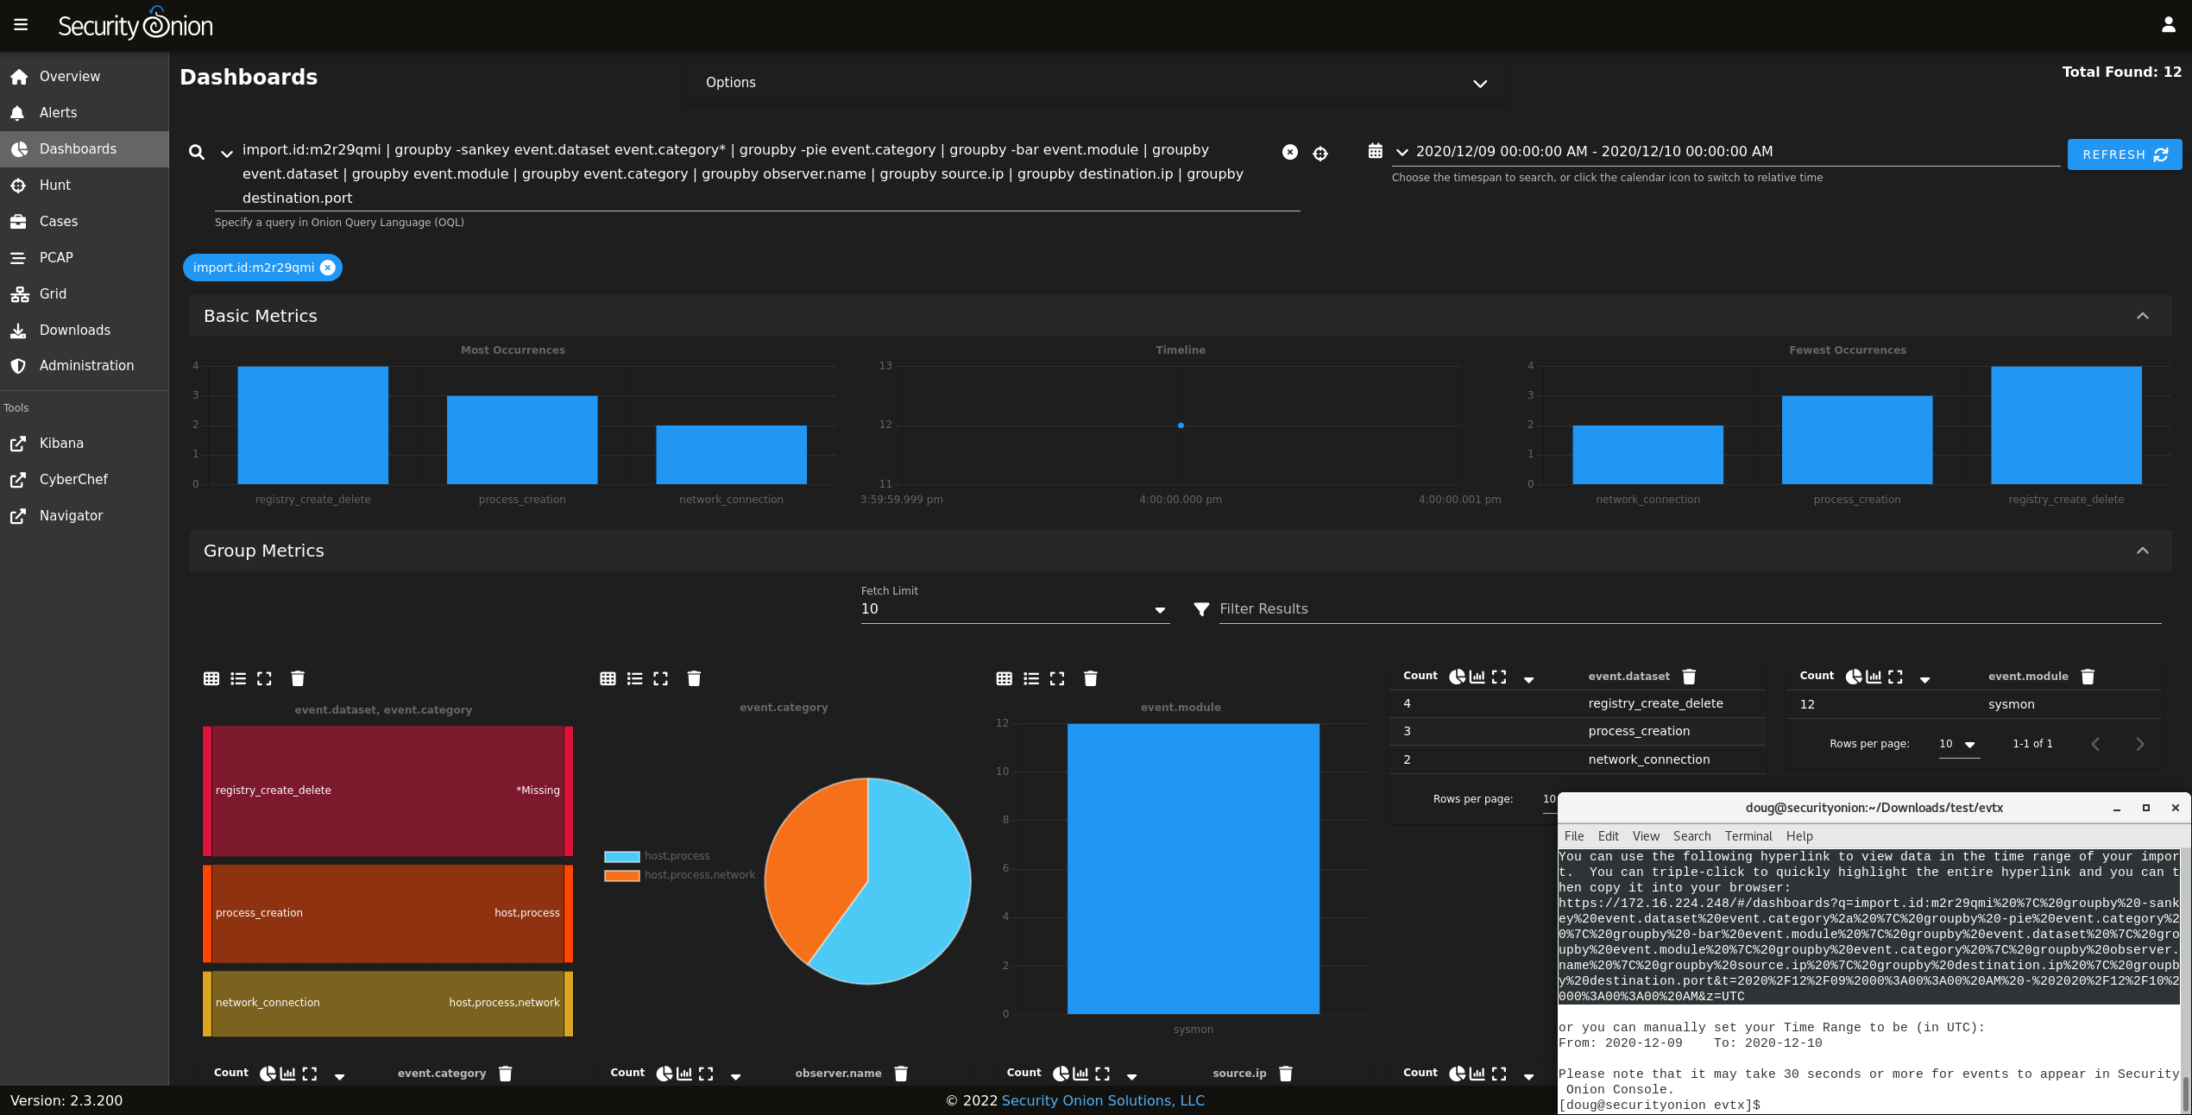The width and height of the screenshot is (2192, 1115).
Task: Delete the event.module bar chart panel
Action: point(1091,678)
